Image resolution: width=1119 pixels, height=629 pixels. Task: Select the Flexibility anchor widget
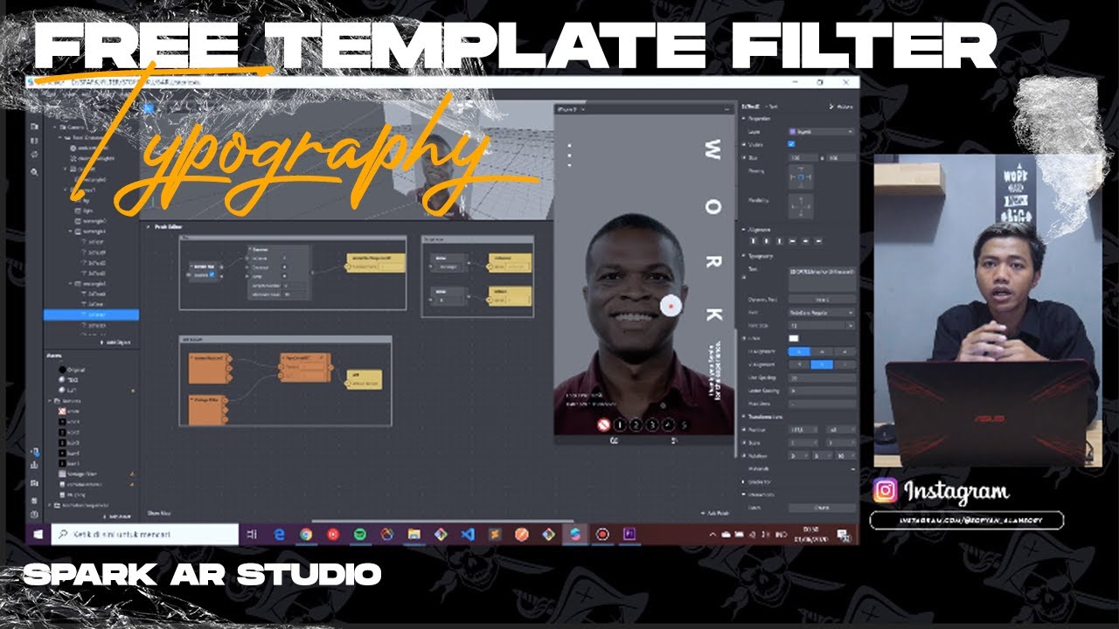tap(801, 206)
